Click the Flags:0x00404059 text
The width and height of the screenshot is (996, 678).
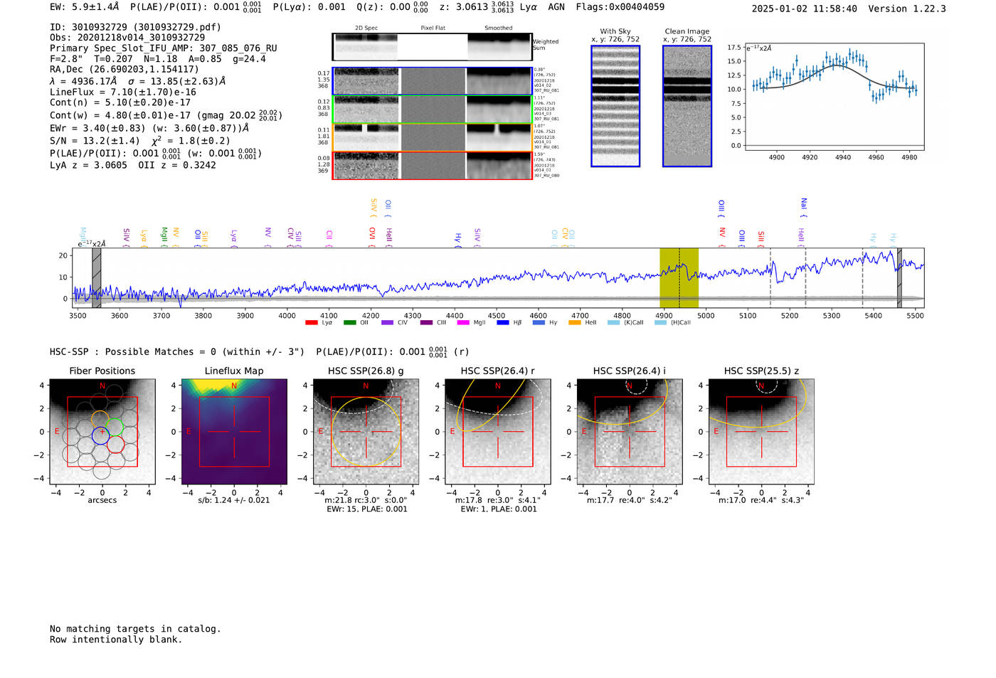[x=620, y=6]
